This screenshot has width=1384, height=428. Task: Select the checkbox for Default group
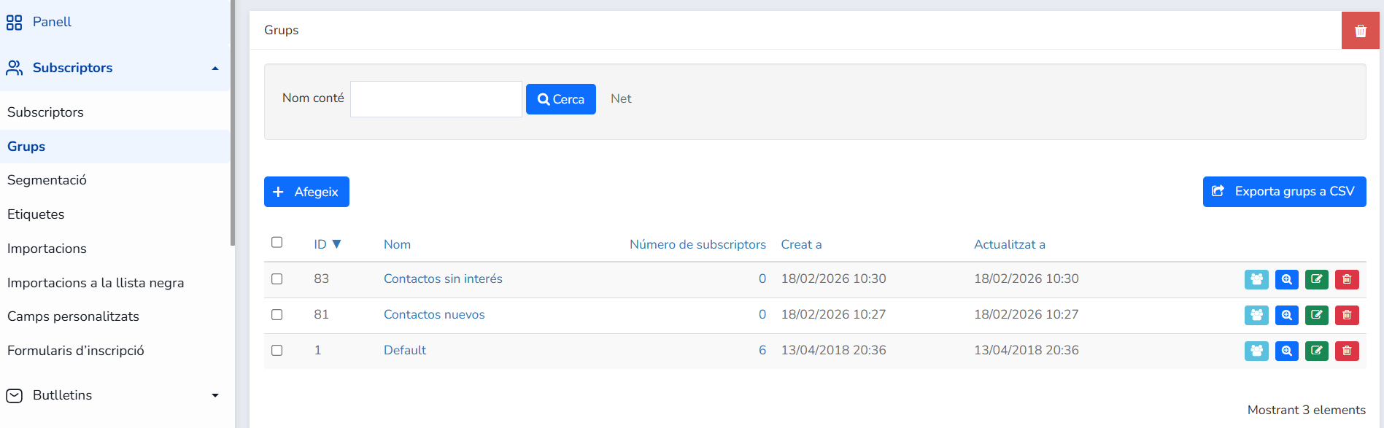click(x=277, y=350)
